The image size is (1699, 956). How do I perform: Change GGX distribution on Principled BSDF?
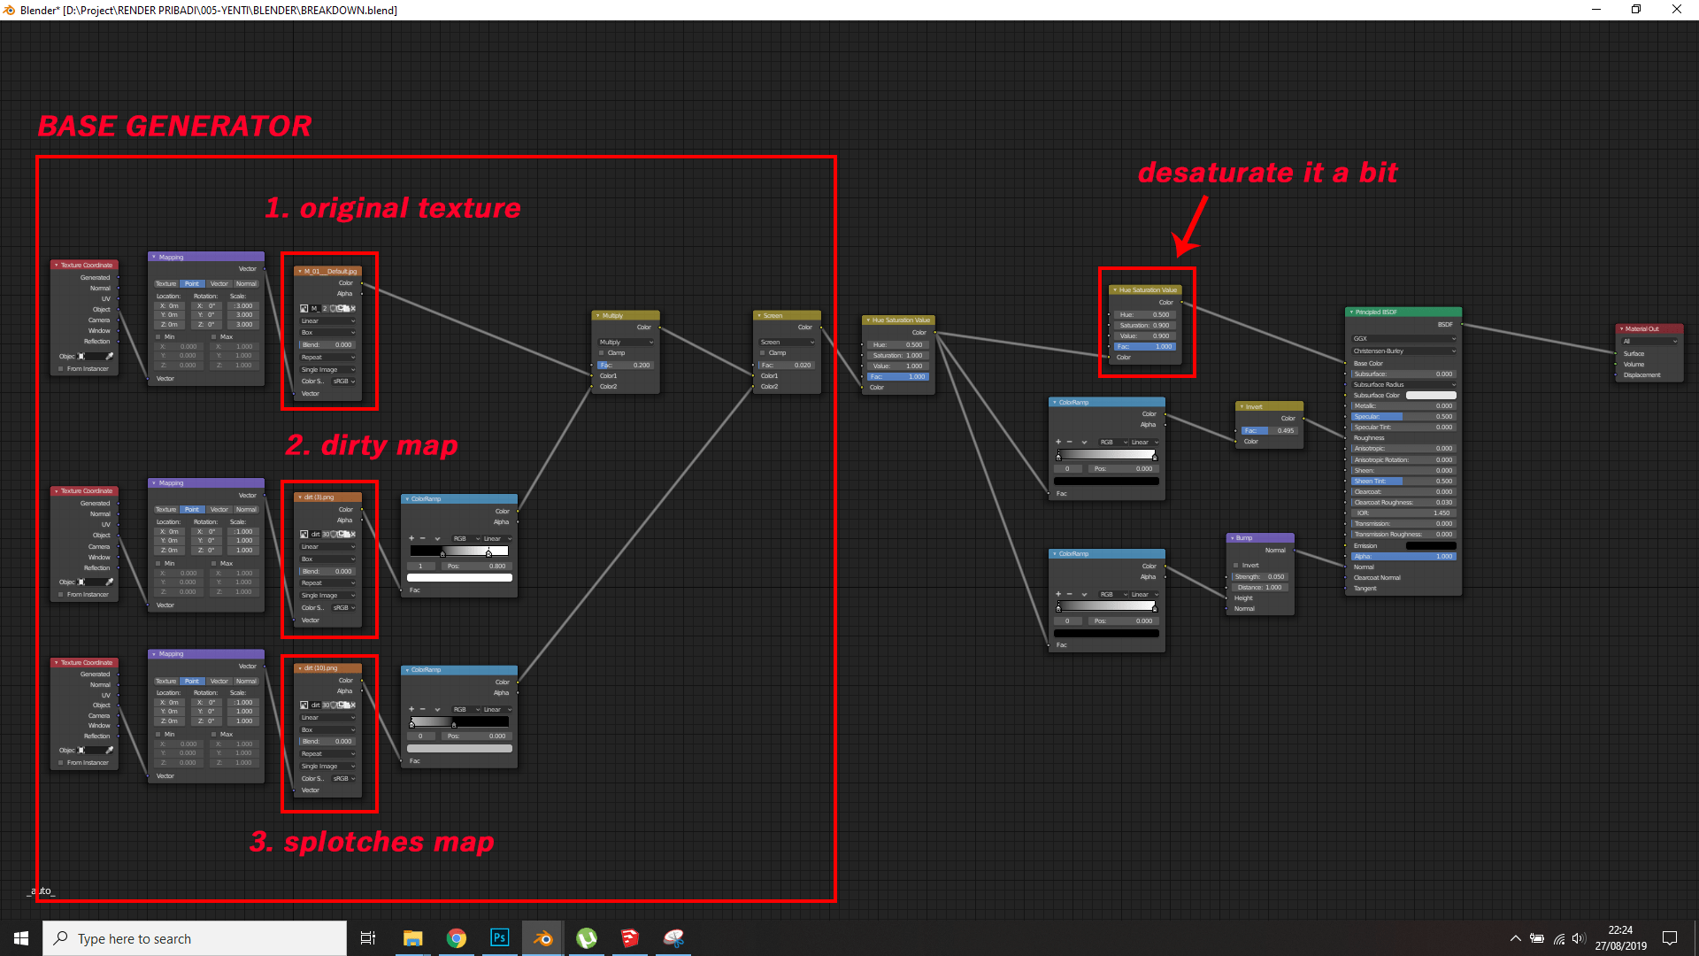(x=1403, y=339)
